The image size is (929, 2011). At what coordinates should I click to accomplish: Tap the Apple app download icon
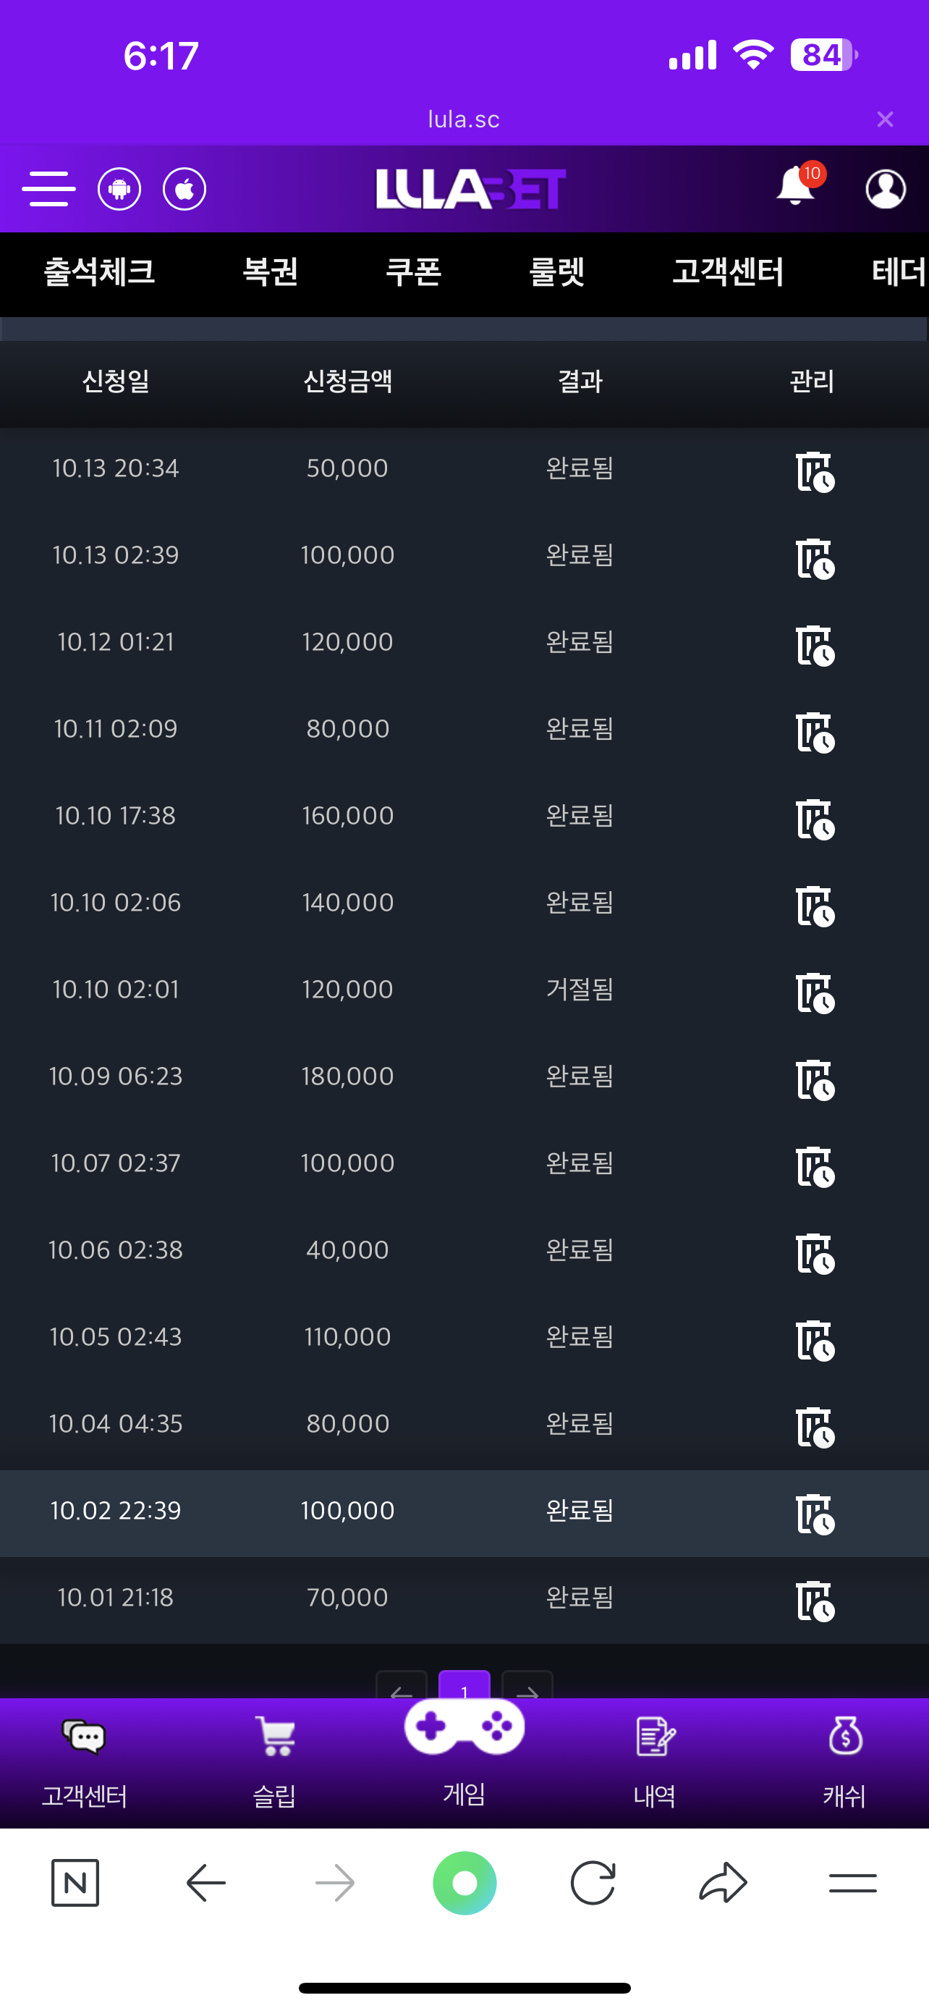[x=184, y=189]
